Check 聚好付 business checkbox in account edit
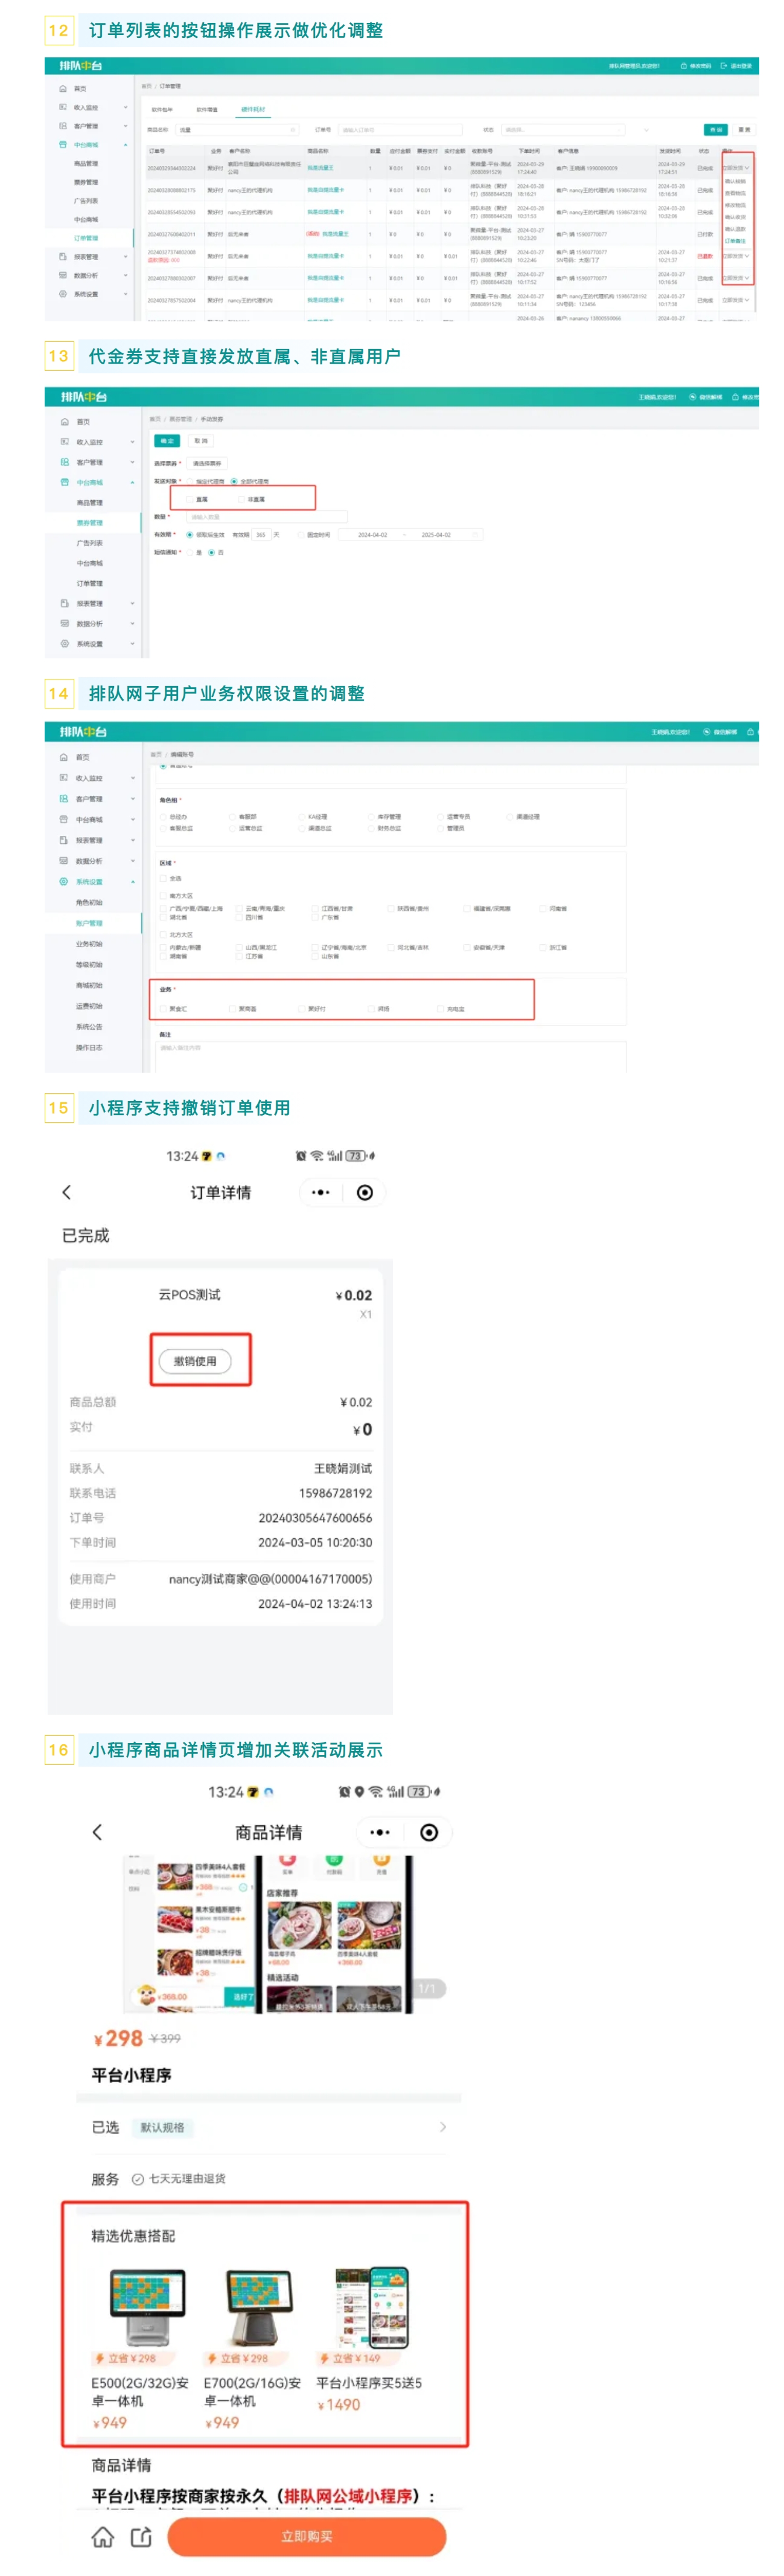784x2576 pixels. (x=301, y=1009)
